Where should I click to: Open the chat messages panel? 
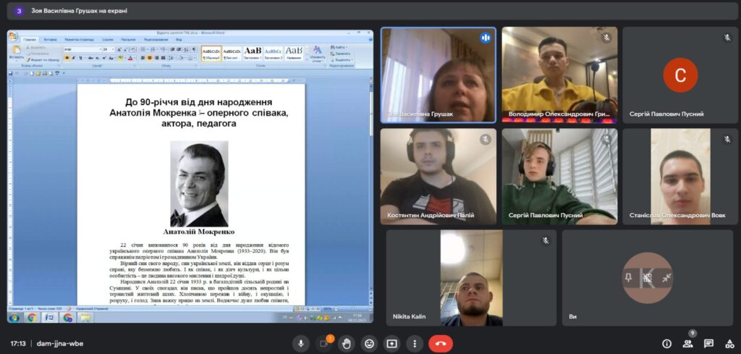pyautogui.click(x=708, y=343)
